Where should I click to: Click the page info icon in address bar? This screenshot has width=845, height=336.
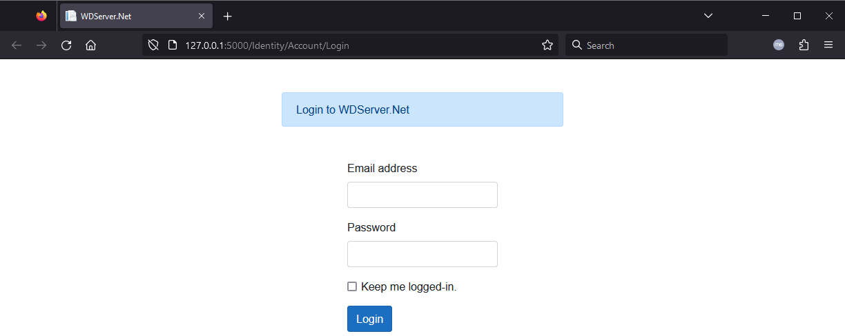coord(173,45)
